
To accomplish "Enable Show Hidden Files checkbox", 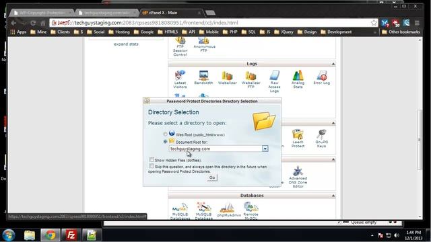I will pos(152,160).
